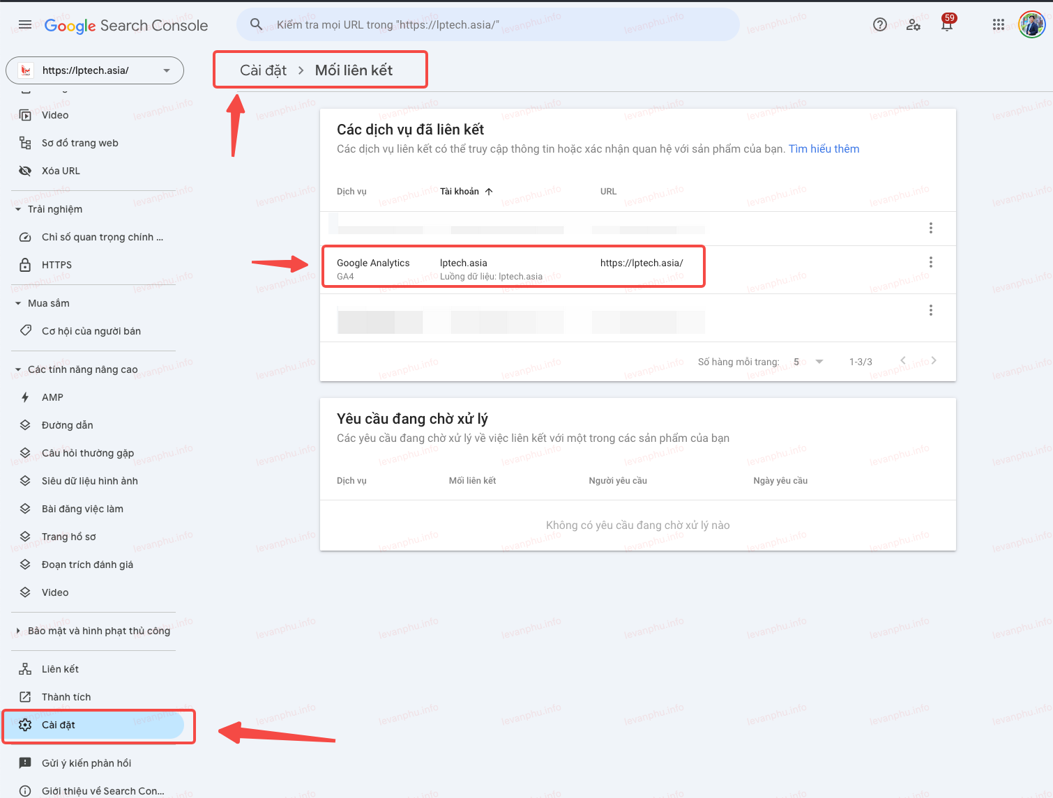Open the hamburger main menu
1053x798 pixels.
(x=25, y=25)
